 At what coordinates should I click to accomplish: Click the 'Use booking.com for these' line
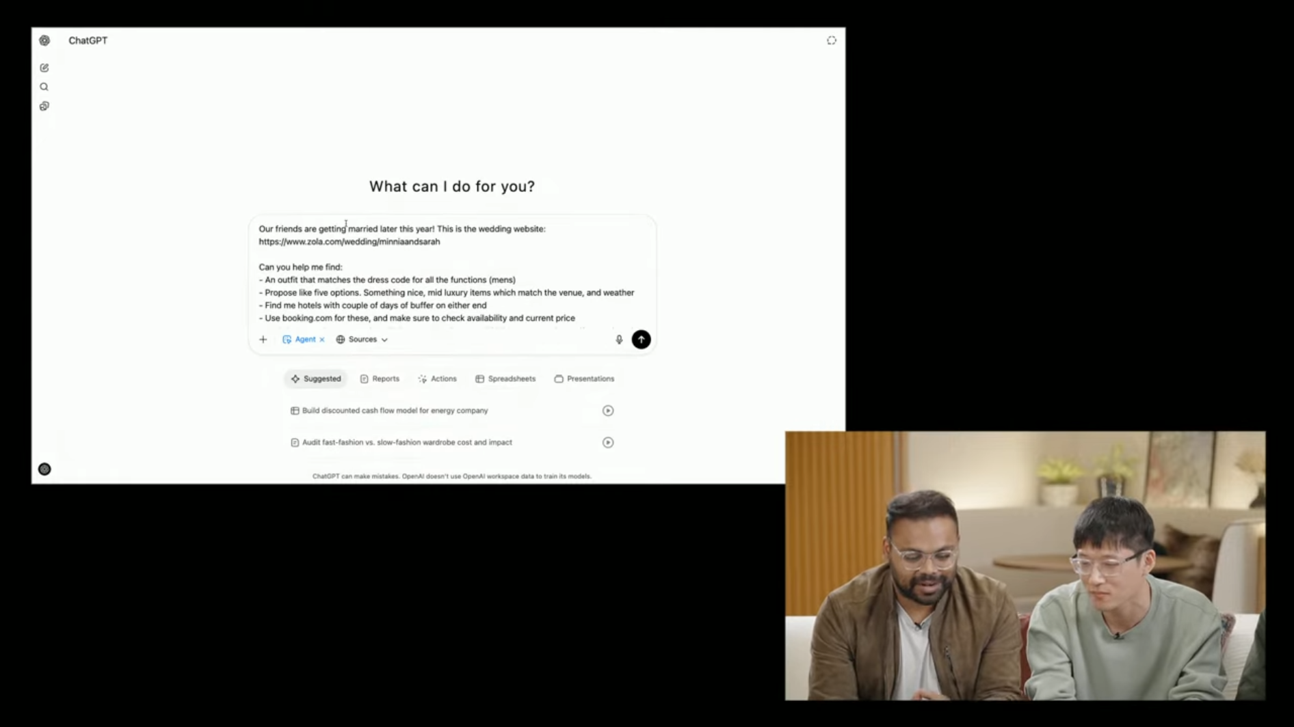417,318
